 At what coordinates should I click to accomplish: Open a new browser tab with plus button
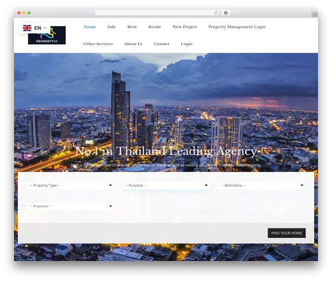pyautogui.click(x=315, y=15)
